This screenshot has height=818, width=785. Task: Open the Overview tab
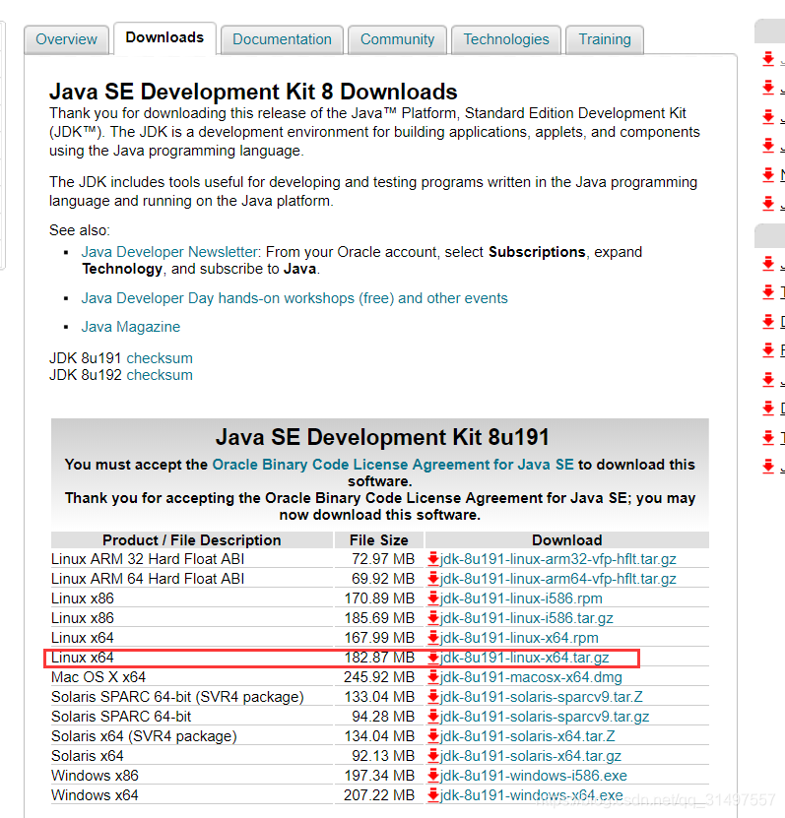point(66,39)
